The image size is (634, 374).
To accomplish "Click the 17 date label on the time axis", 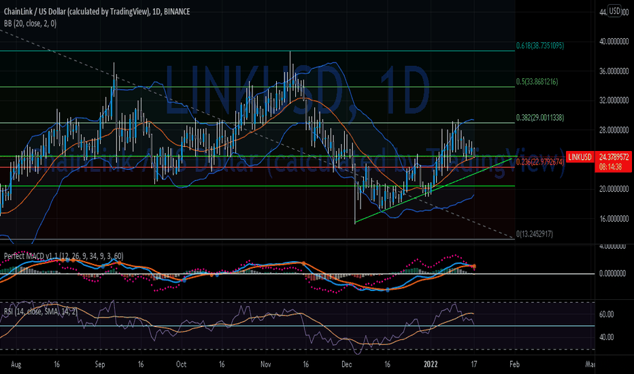I will click(474, 364).
